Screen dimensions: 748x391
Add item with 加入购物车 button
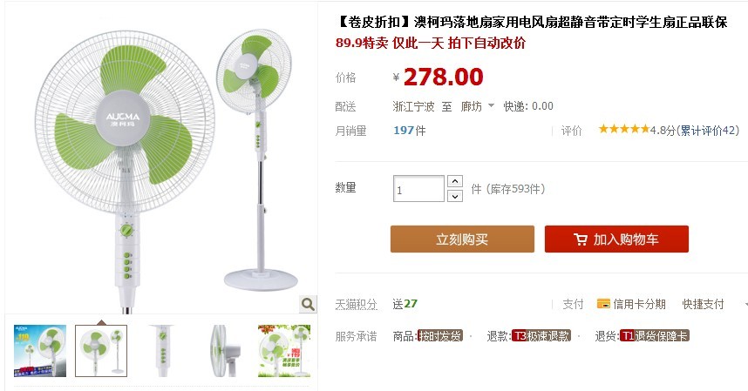[617, 239]
